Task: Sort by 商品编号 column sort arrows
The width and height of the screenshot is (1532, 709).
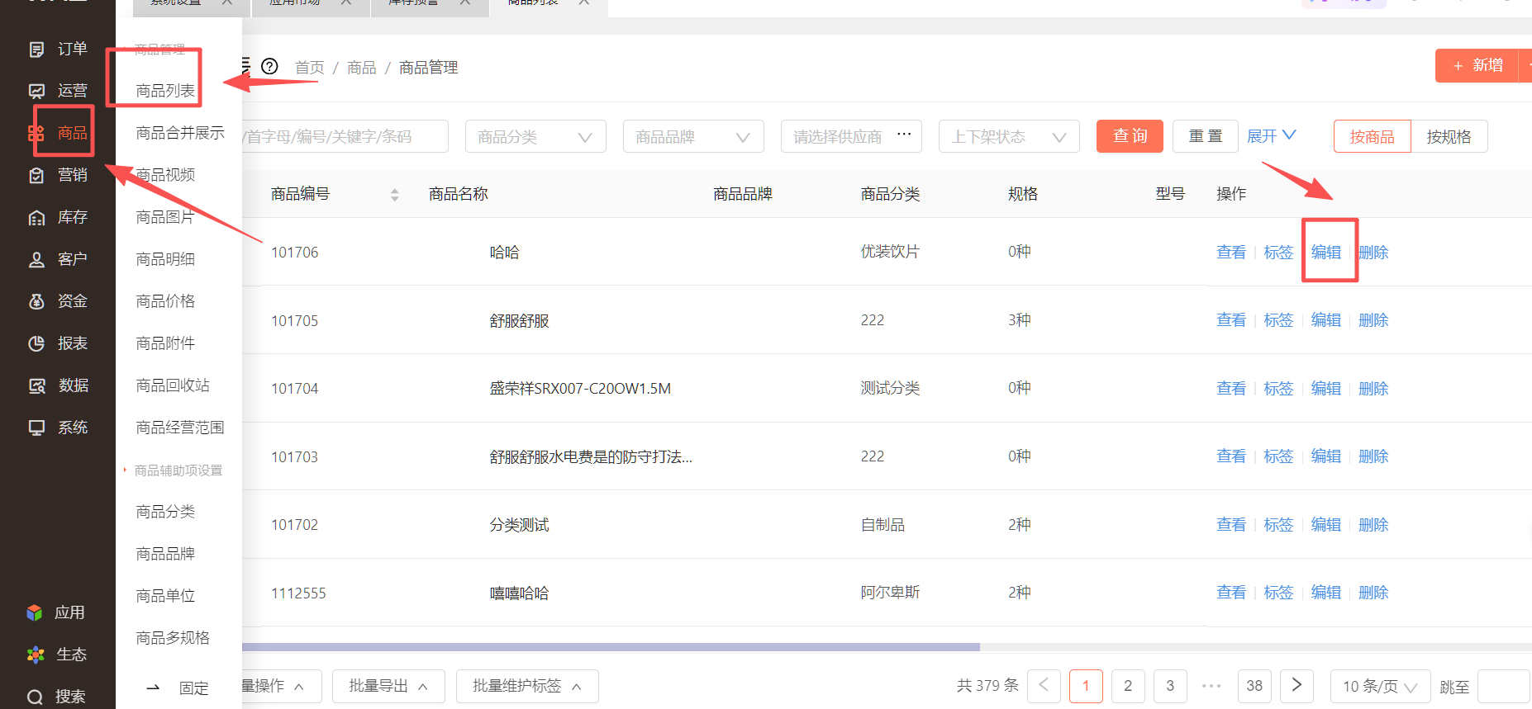Action: coord(394,195)
